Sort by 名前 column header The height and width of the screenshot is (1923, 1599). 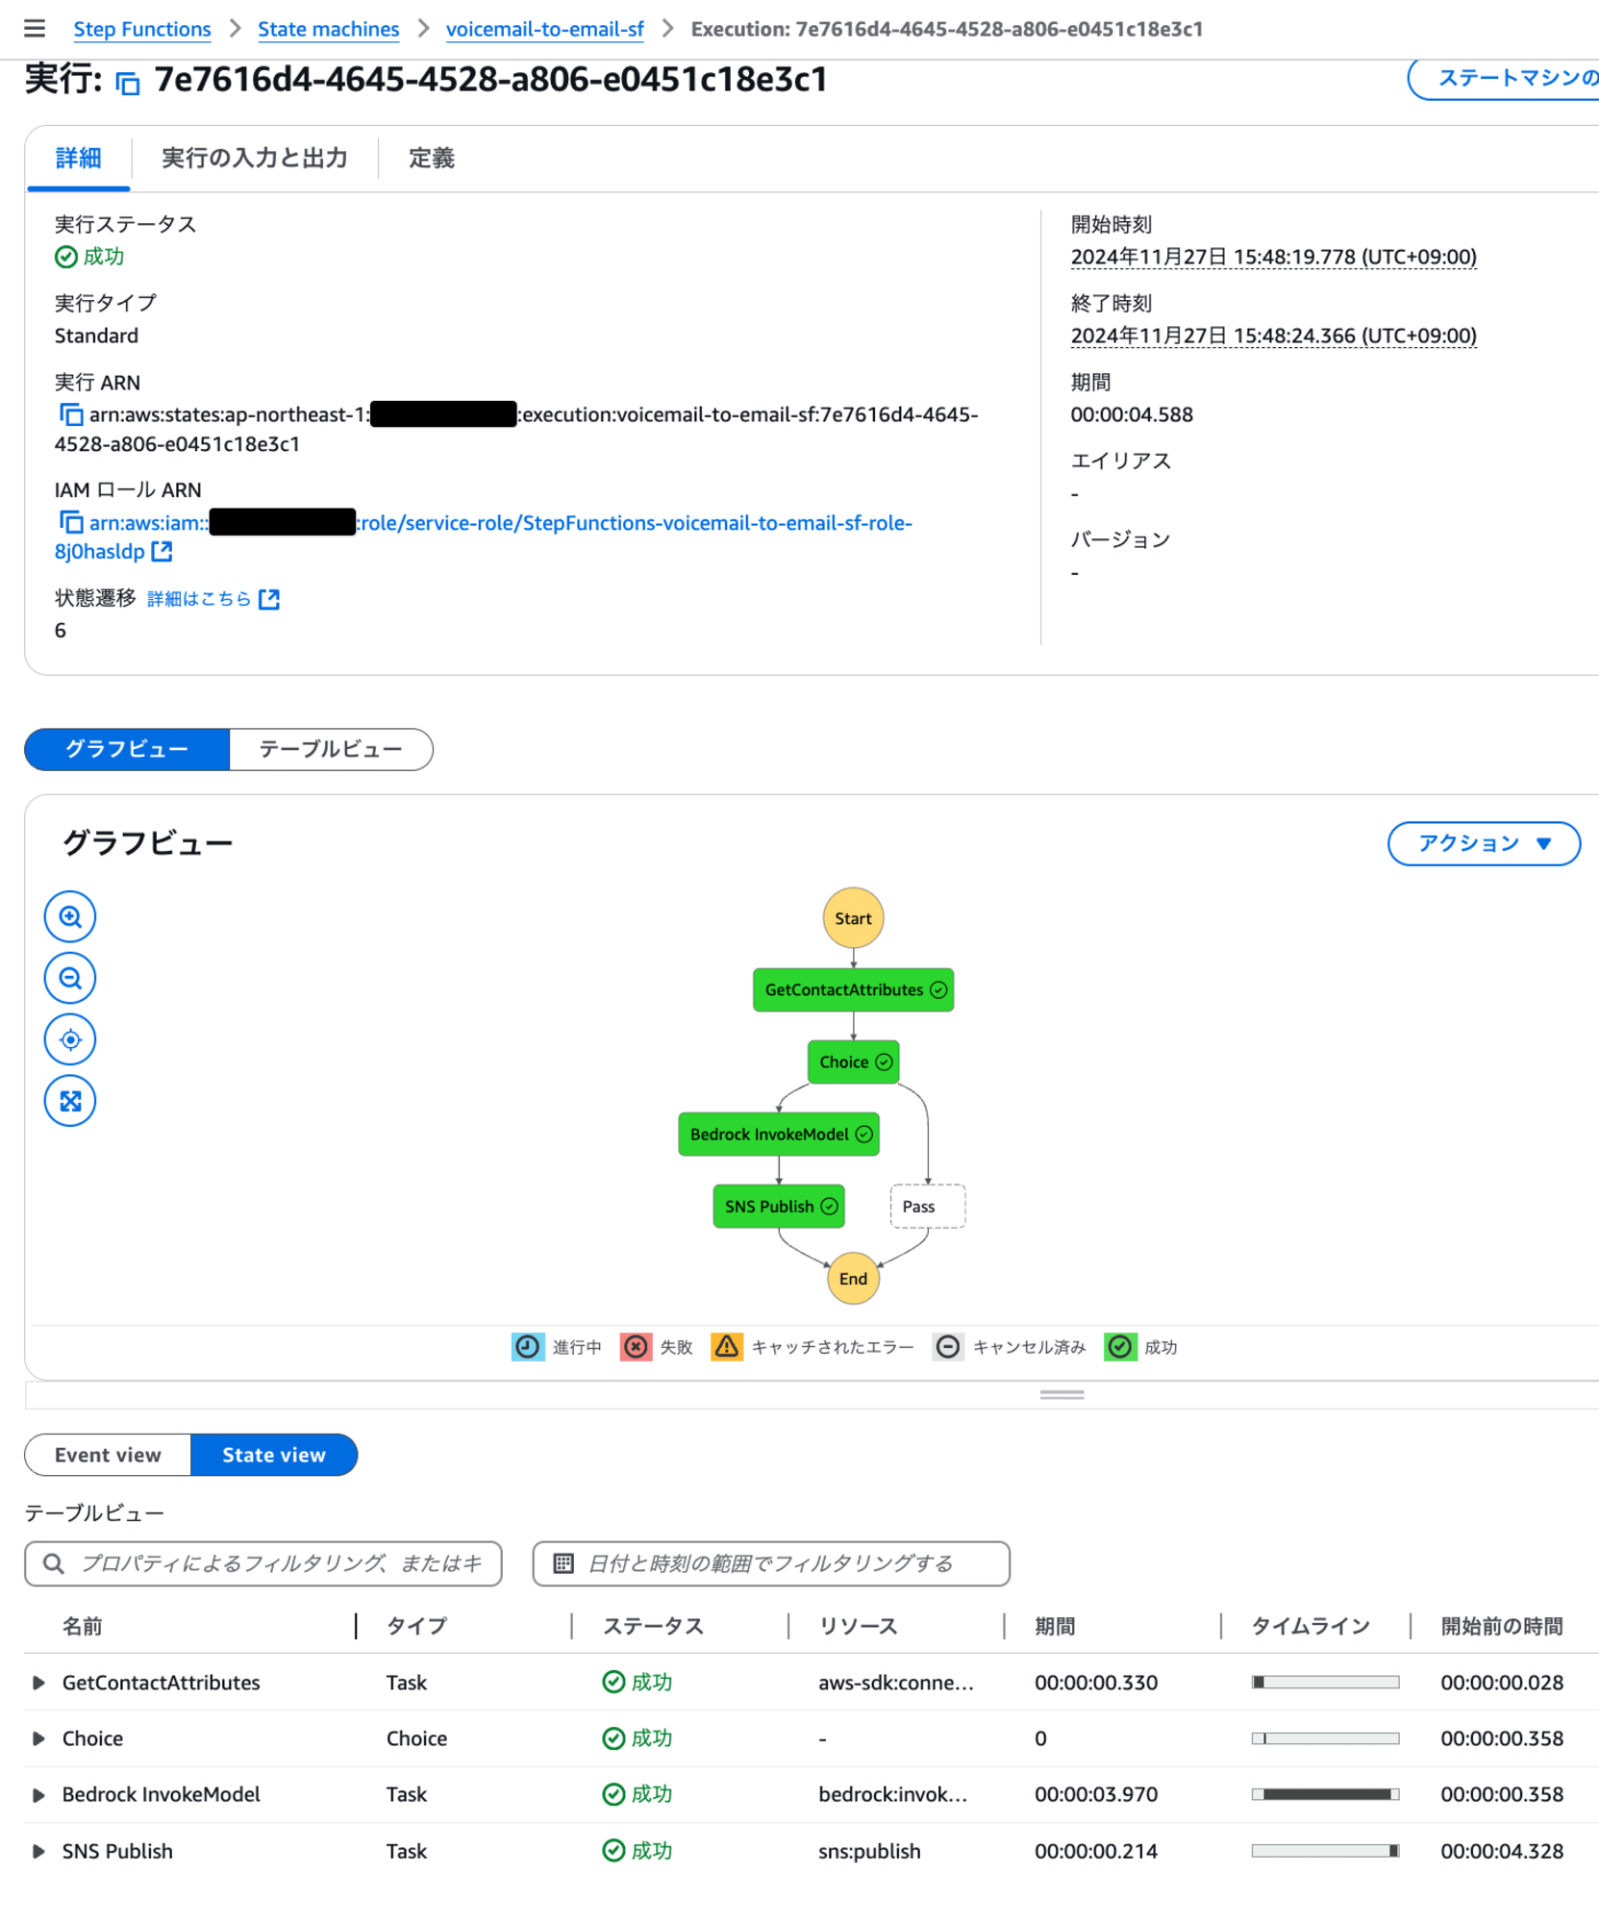(x=83, y=1626)
